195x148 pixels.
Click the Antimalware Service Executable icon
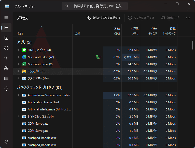[24, 95]
